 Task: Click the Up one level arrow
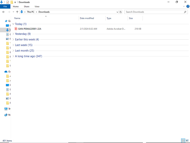[17, 12]
